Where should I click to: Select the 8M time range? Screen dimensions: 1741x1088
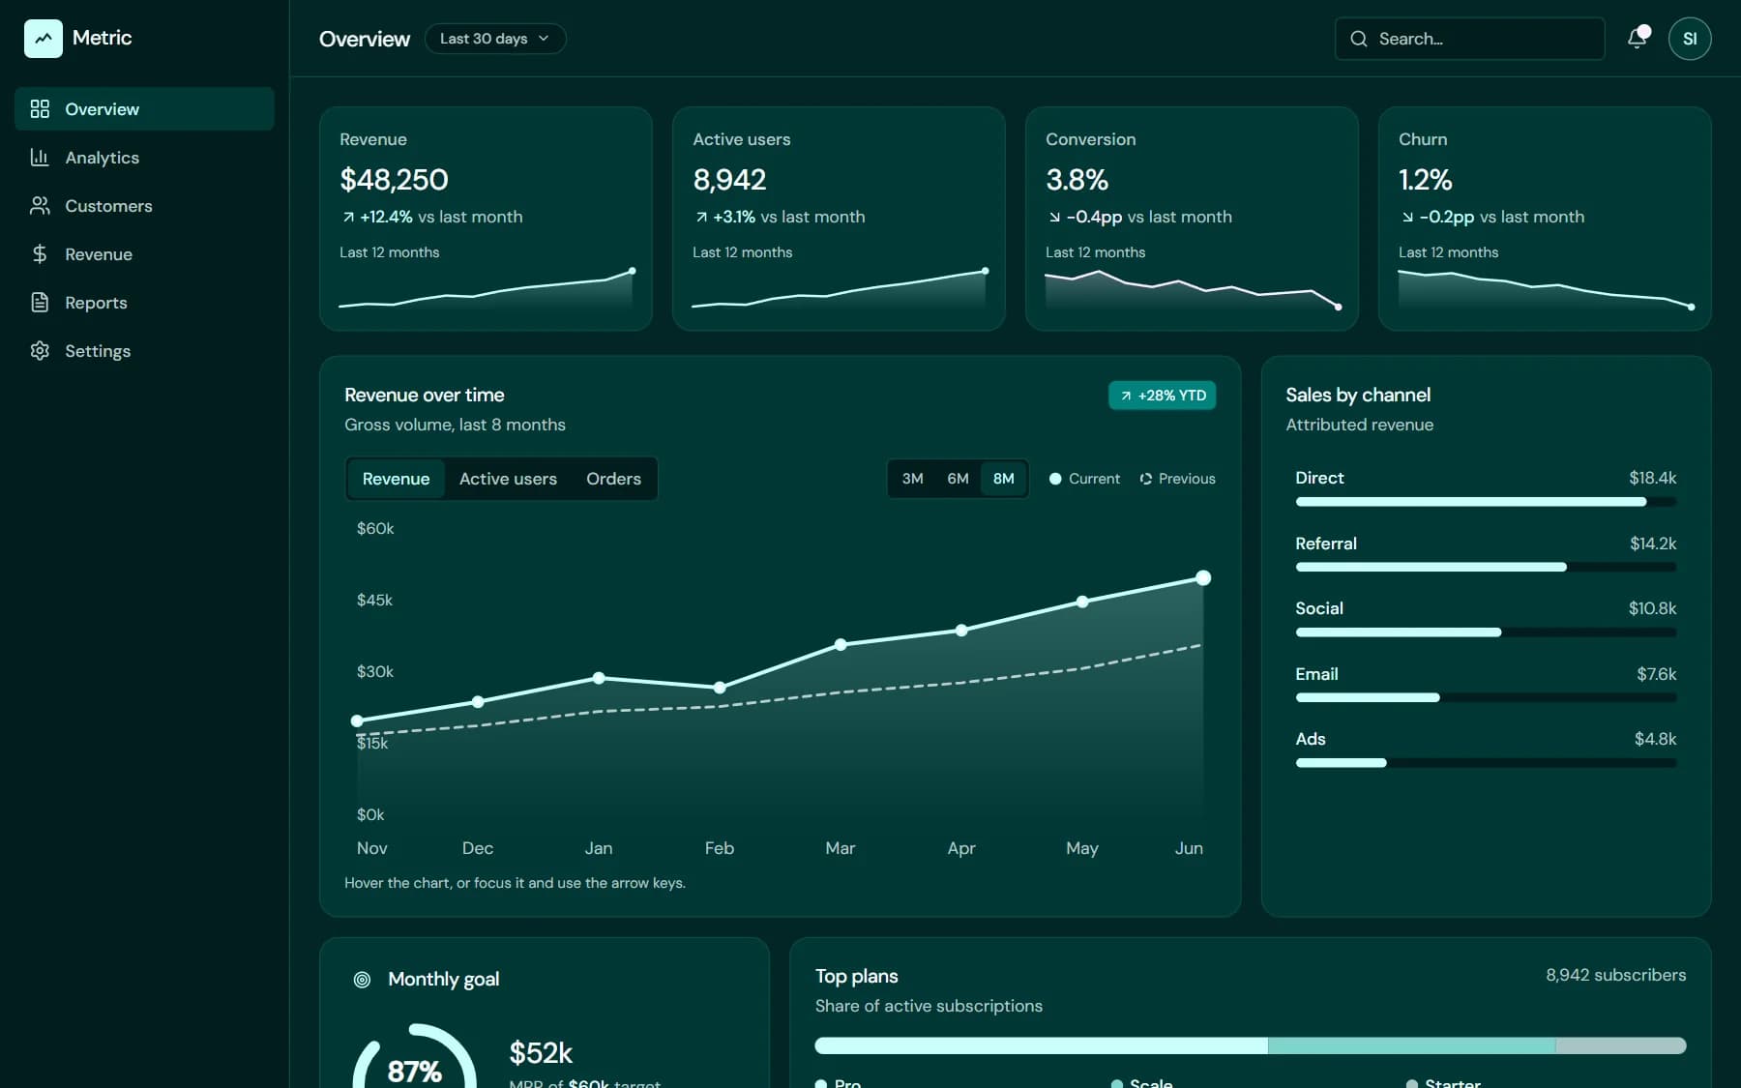pos(1004,479)
